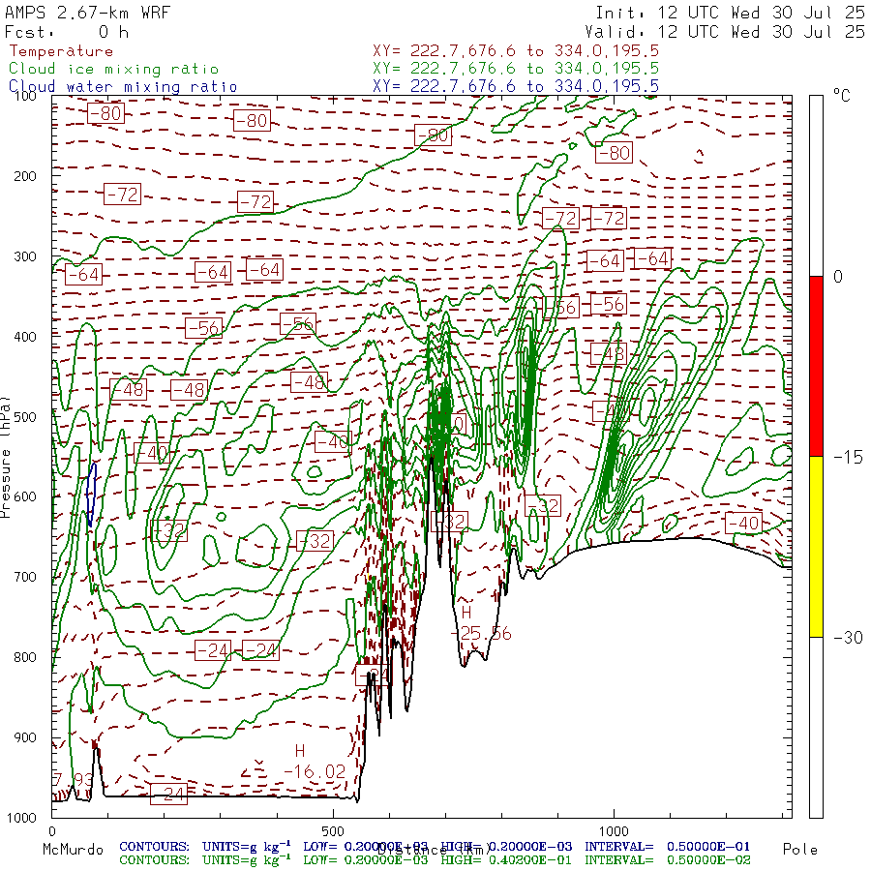Click the colorbar '-30' tick label

pos(848,637)
